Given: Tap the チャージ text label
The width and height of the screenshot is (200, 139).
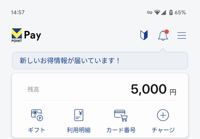Looking at the screenshot, I should point(163,130).
